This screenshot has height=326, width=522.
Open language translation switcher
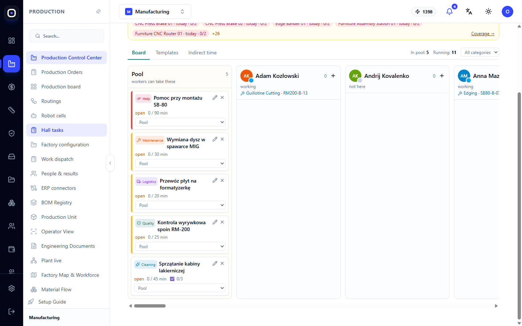pos(469,12)
